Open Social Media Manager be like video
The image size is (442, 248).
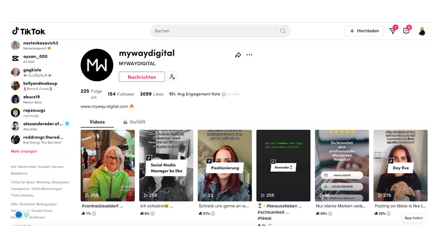[x=166, y=166]
